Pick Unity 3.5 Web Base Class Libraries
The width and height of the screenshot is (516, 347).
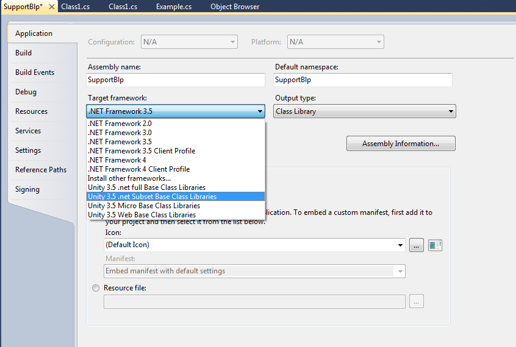142,215
